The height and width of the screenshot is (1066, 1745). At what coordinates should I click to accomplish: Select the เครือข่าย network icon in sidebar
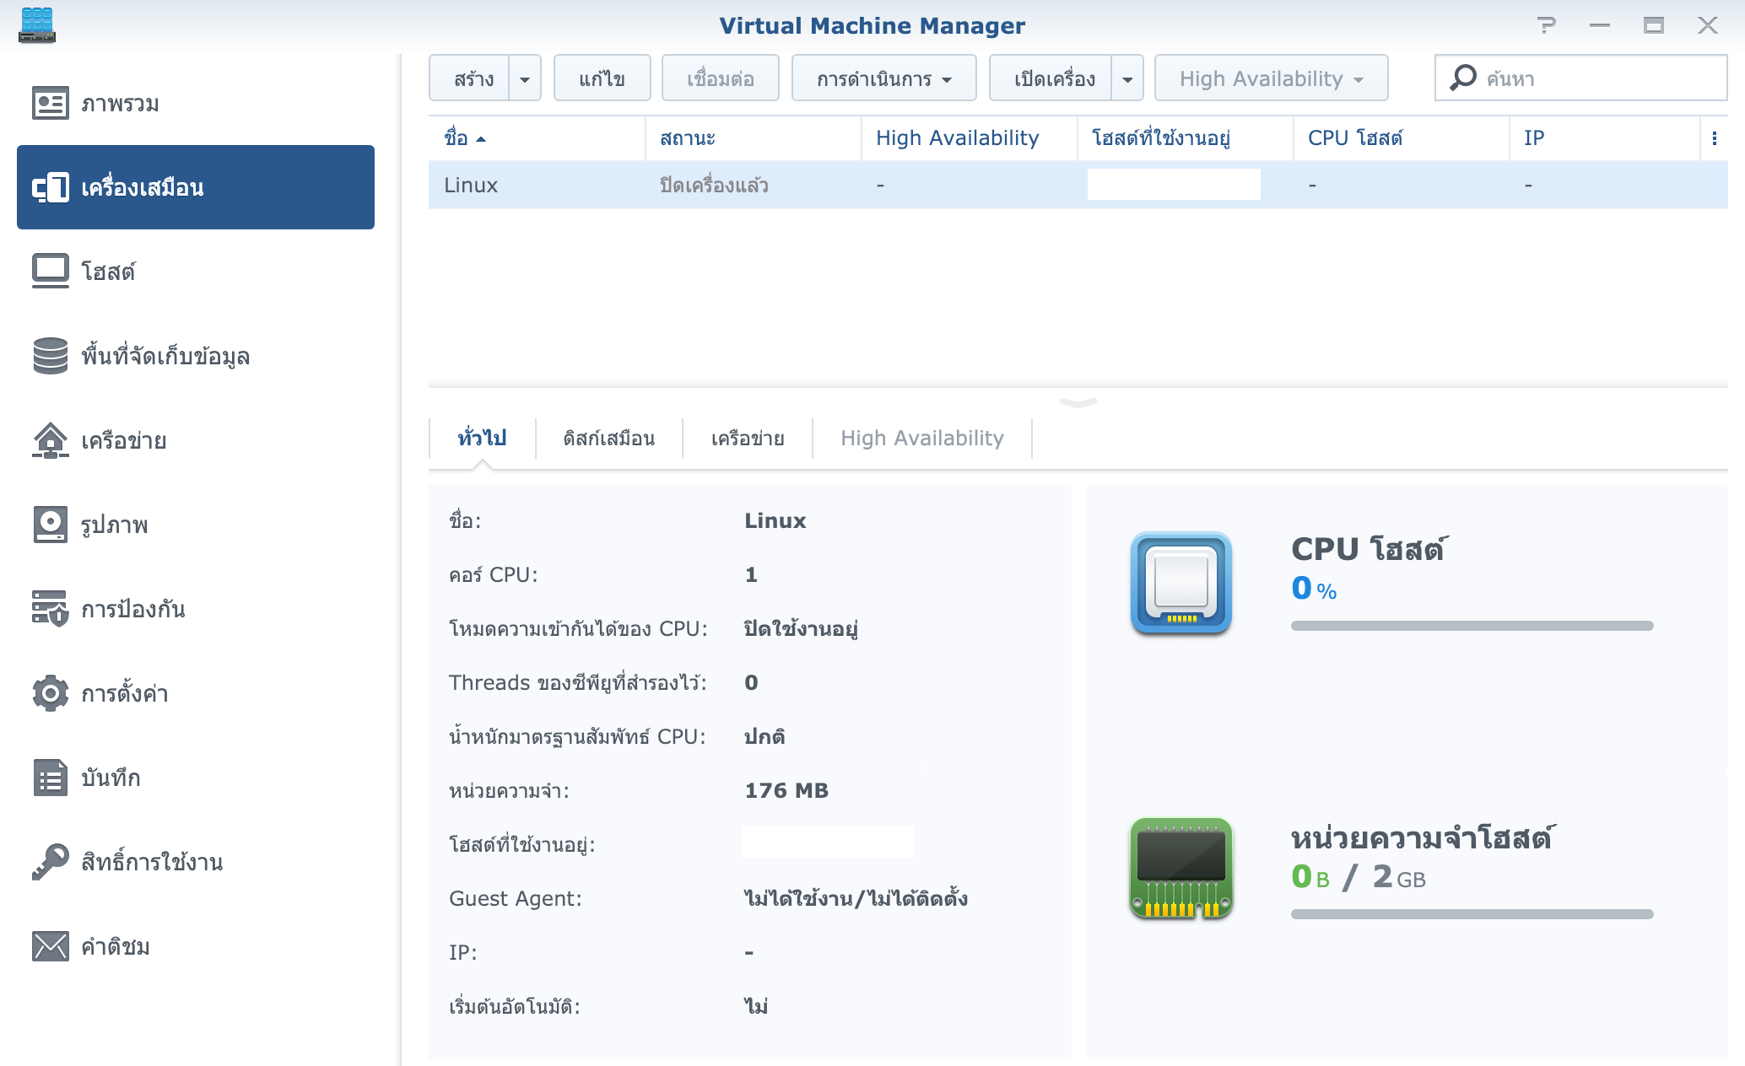pyautogui.click(x=50, y=440)
